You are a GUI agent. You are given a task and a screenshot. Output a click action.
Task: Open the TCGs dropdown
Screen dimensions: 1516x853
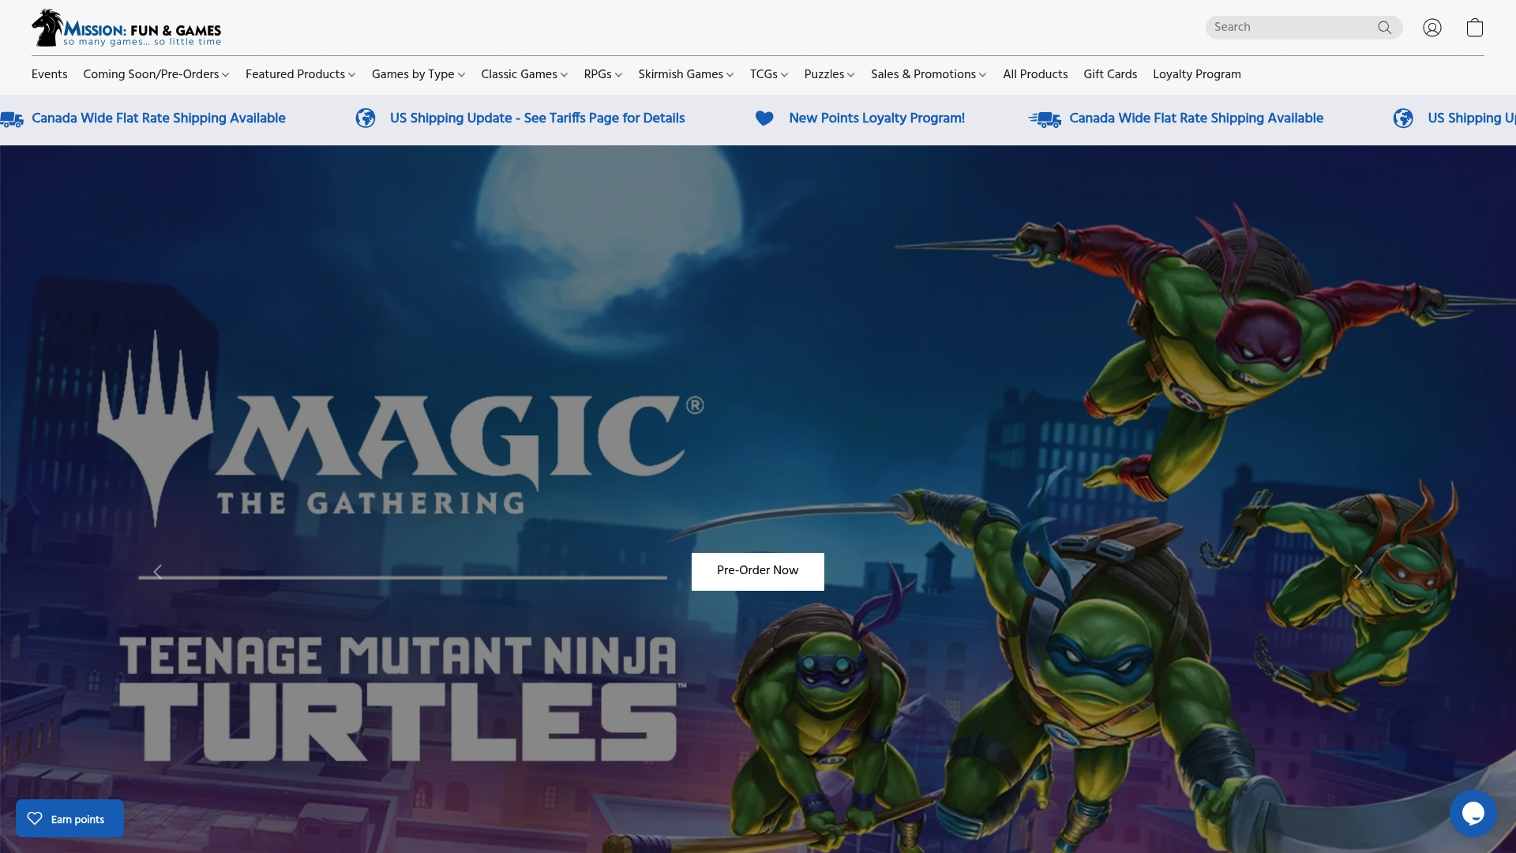click(768, 74)
